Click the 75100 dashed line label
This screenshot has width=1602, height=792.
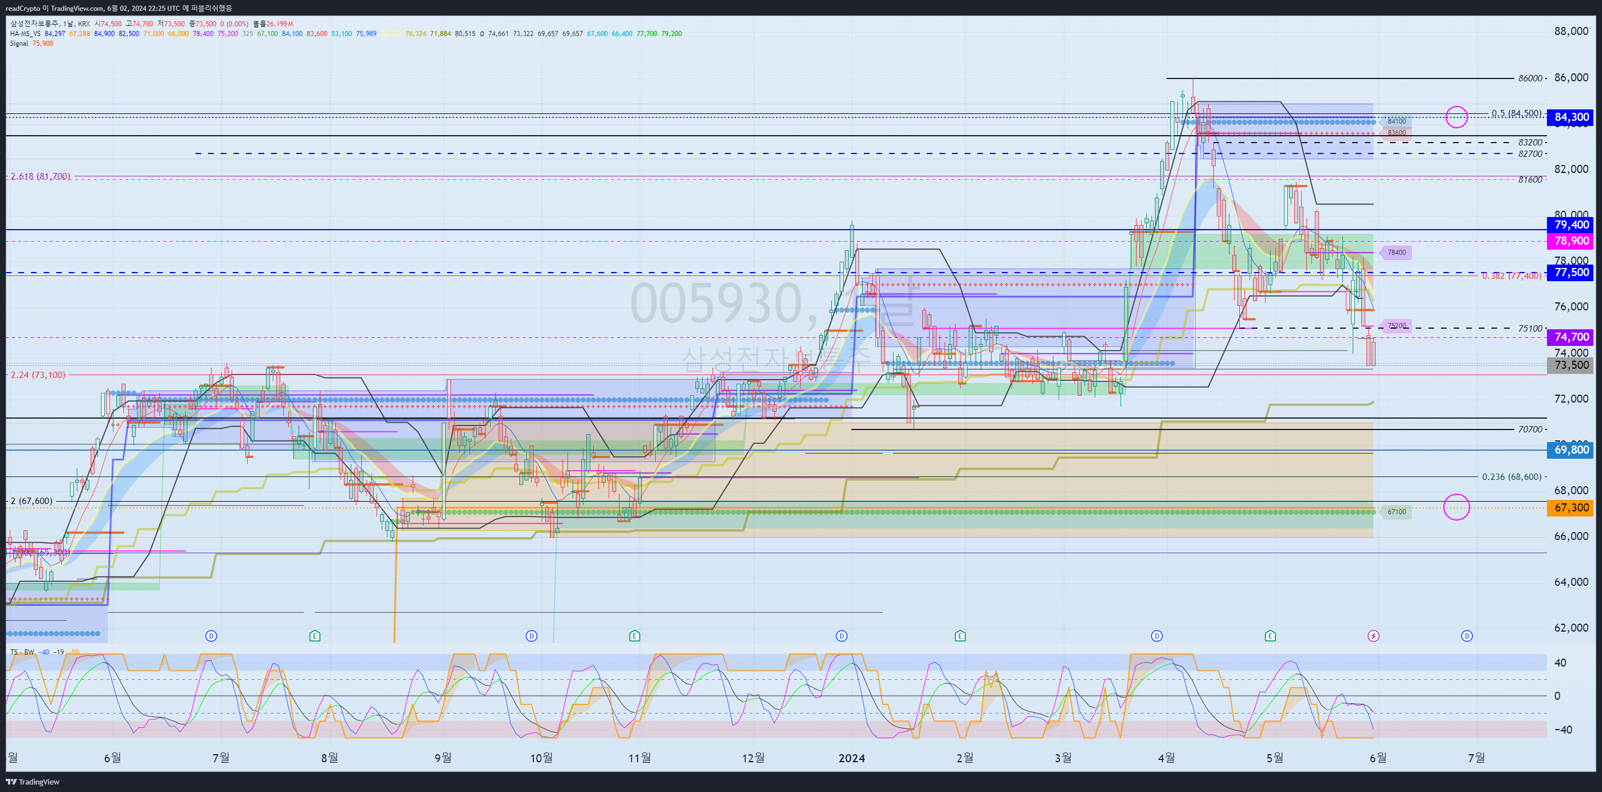pyautogui.click(x=1530, y=329)
